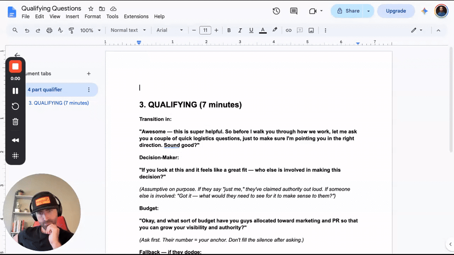Image resolution: width=454 pixels, height=255 pixels.
Task: Show the side panel chevron
Action: click(x=450, y=244)
